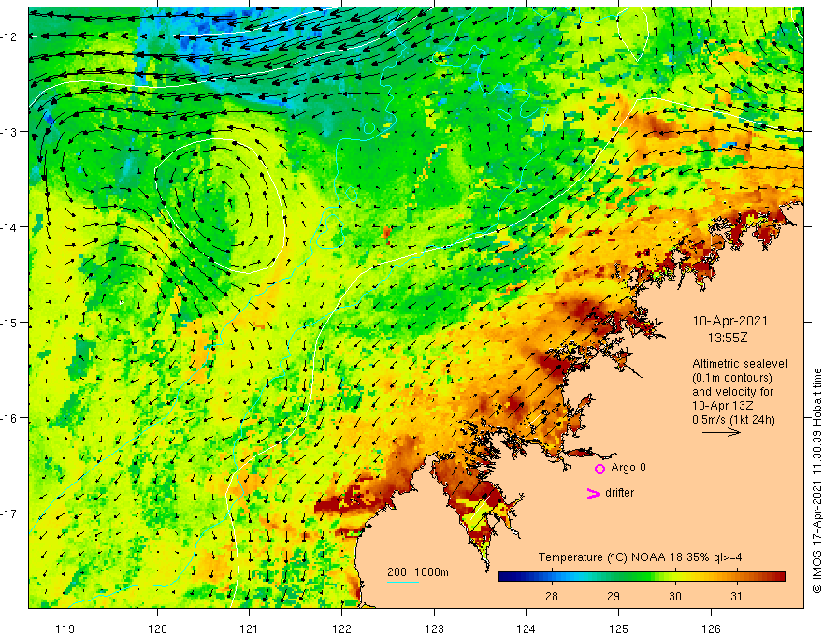Screen dimensions: 823x636
Task: Click the latitude axis label -16
Action: 9,418
